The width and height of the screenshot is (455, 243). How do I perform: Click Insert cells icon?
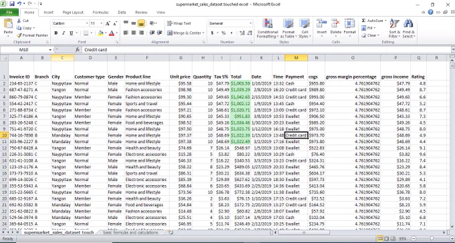point(322,24)
